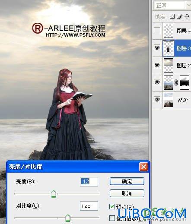Hide layer 图层 2 with eye icon
This screenshot has height=224, width=191.
157,65
